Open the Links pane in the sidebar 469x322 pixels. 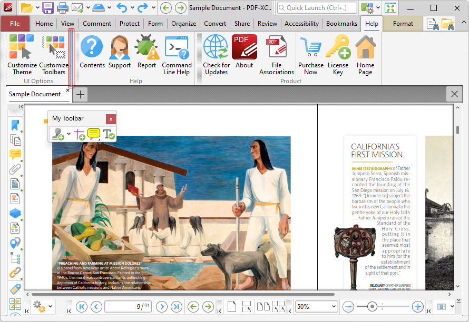coord(15,272)
